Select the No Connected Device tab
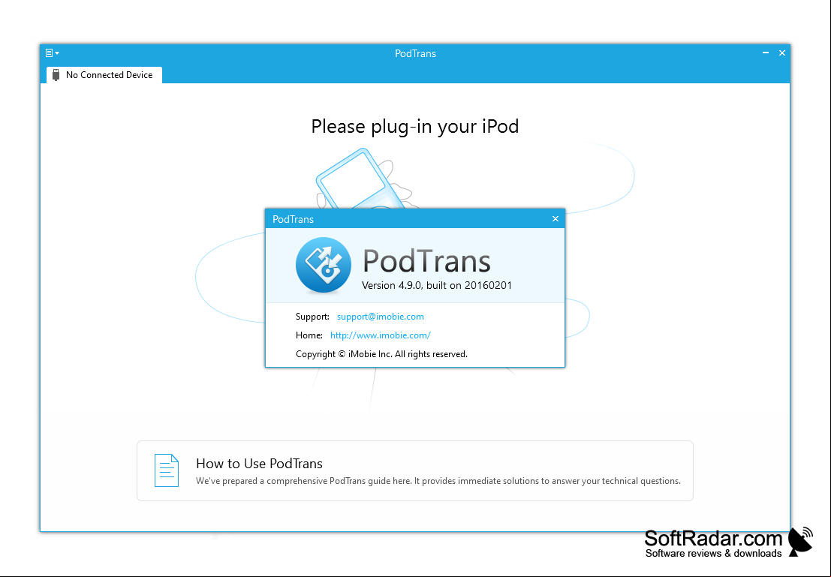The width and height of the screenshot is (831, 577). click(x=104, y=75)
